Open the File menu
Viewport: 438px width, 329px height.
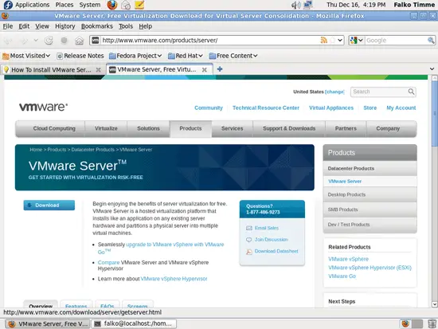tap(8, 26)
